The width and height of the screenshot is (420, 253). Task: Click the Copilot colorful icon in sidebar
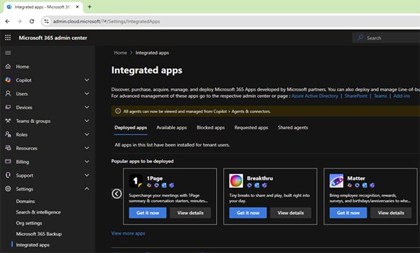(8, 80)
